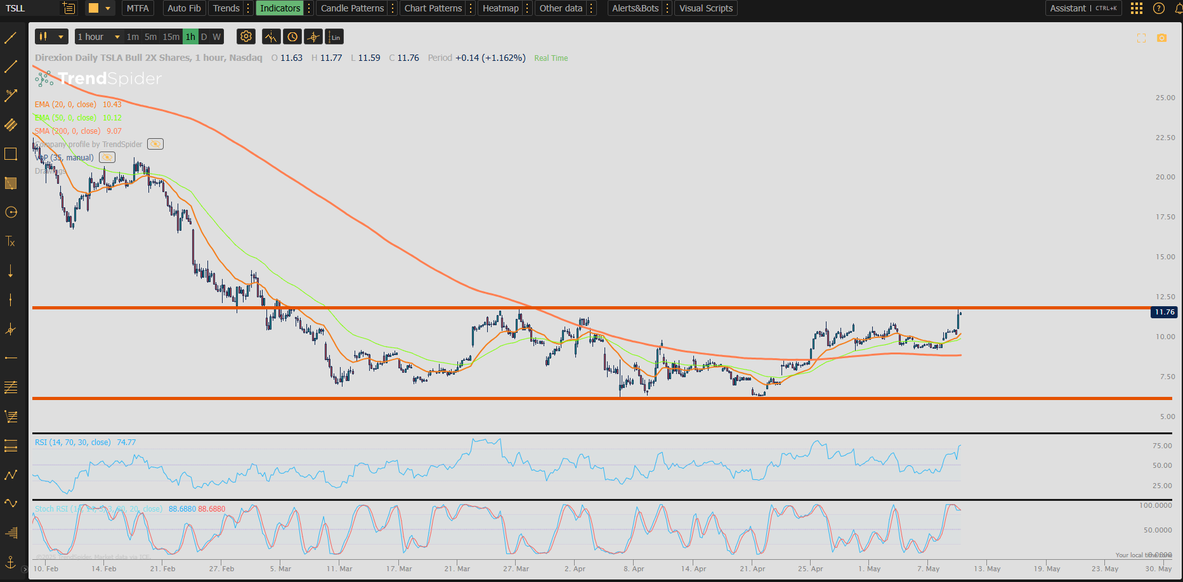
Task: Select the percent measure arrow tool
Action: (x=11, y=96)
